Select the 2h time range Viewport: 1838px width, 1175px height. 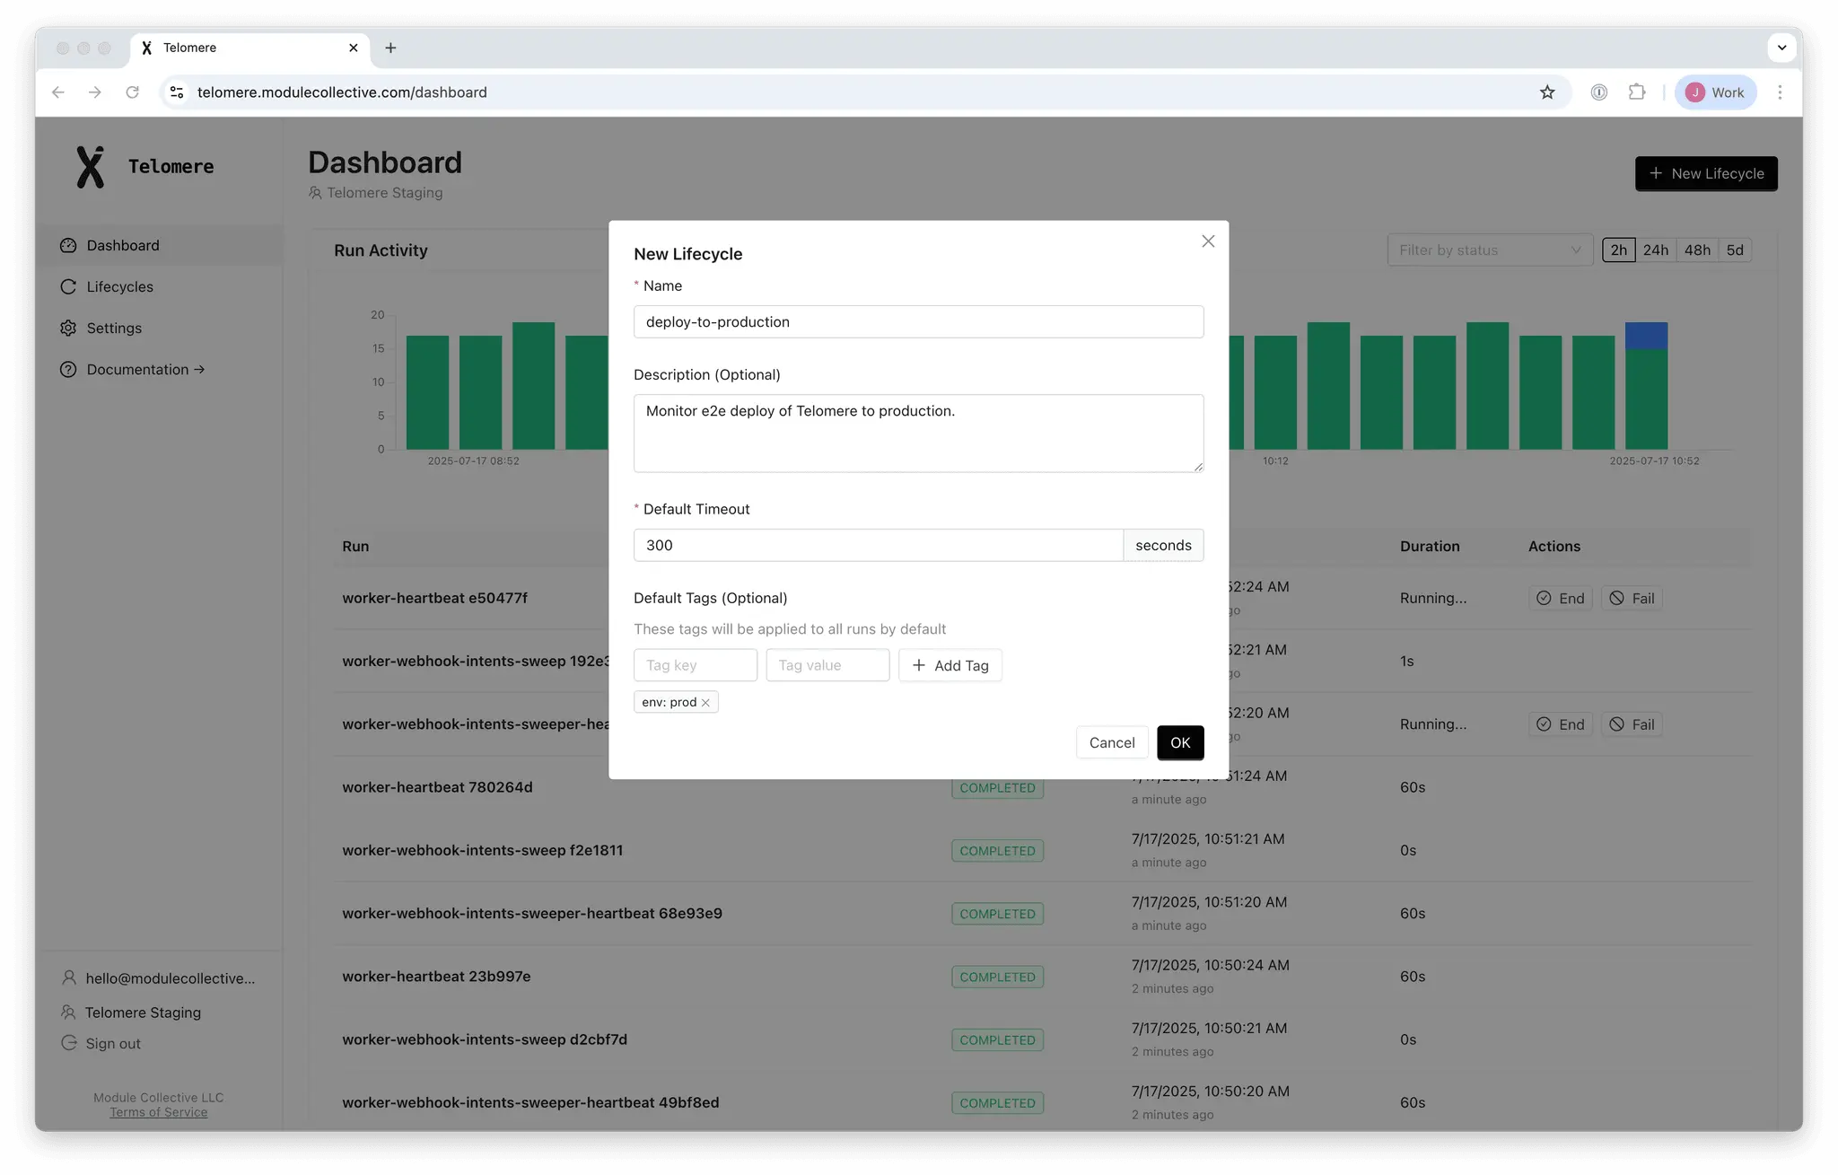(x=1619, y=250)
